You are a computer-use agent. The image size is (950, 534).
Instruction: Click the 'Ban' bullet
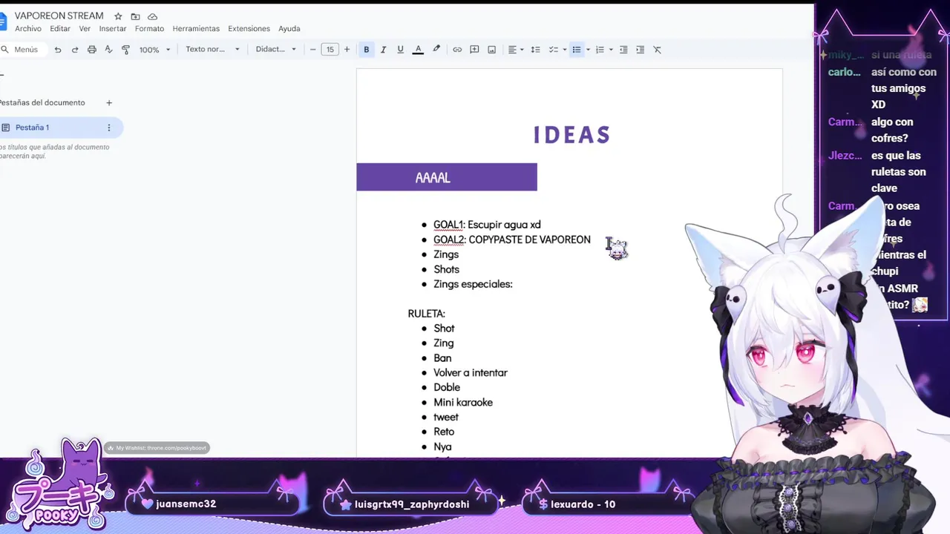(x=442, y=358)
